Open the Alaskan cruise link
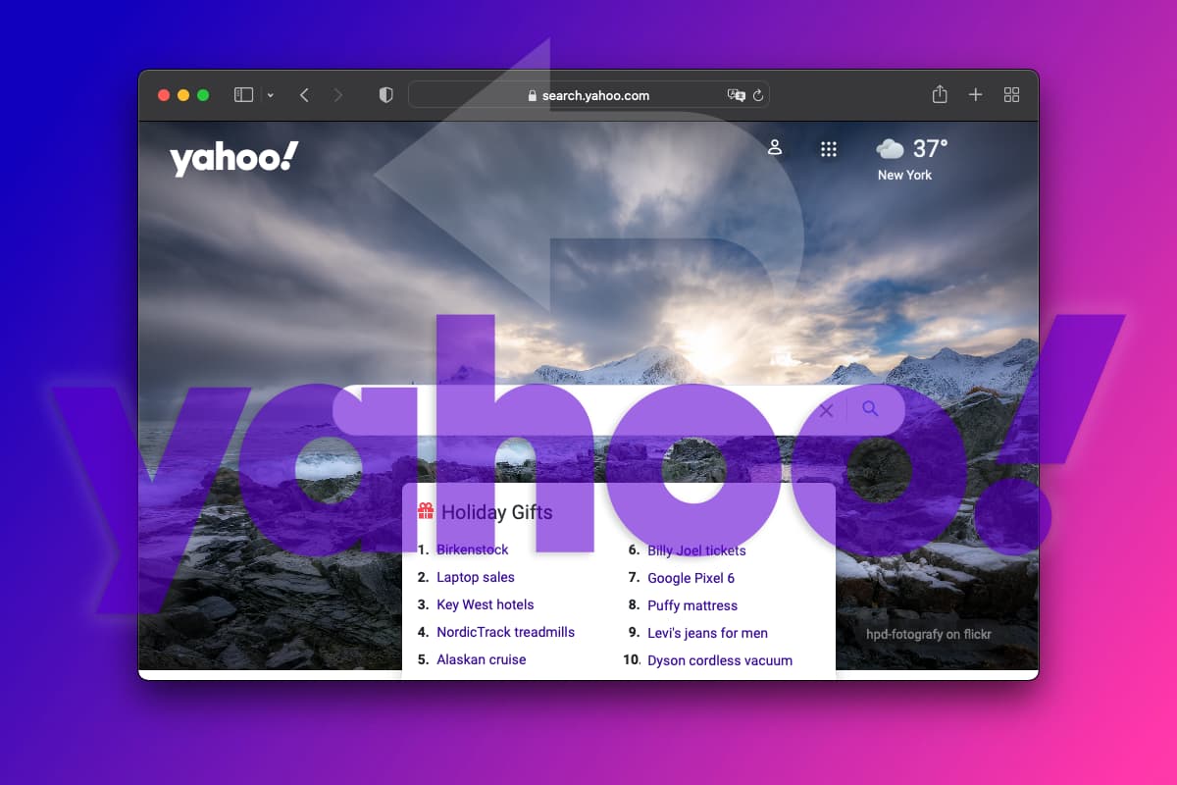1177x785 pixels. pos(482,659)
